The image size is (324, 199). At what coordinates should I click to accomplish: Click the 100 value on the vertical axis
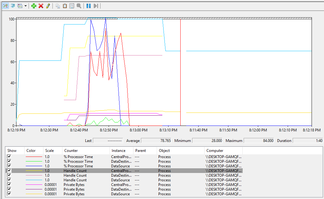point(11,19)
